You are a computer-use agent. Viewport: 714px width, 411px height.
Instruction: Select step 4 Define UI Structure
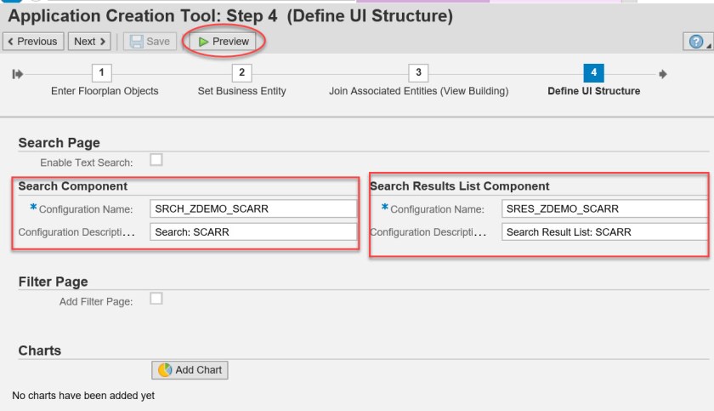[x=594, y=74]
